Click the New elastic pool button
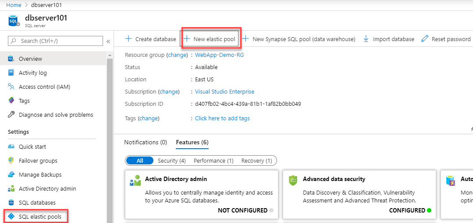Screen dimensions: 473x223 point(210,39)
